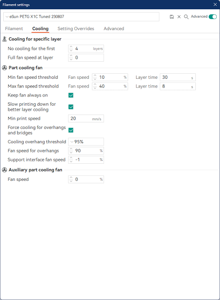
Task: Click the Auxiliary part cooling fan icon
Action: [x=4, y=170]
